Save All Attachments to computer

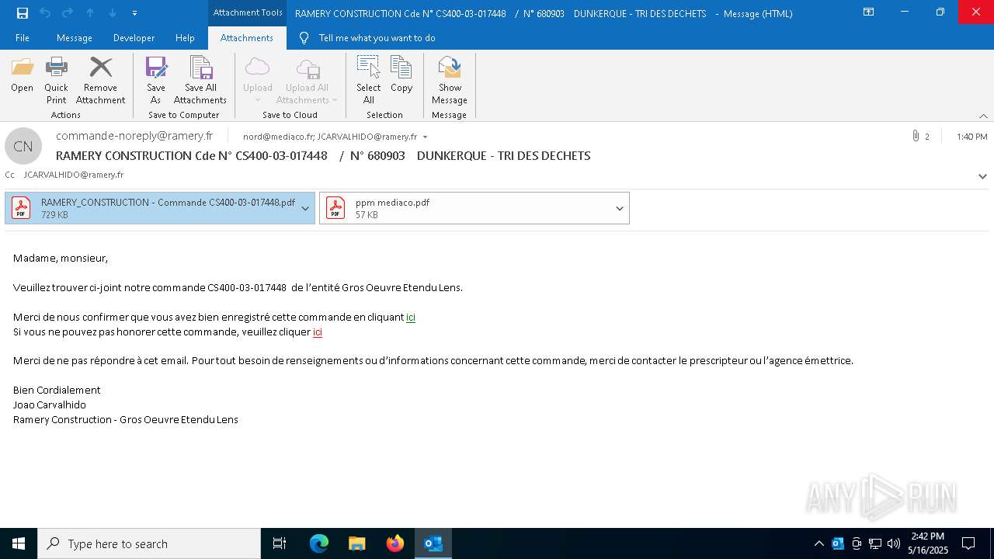(x=200, y=80)
